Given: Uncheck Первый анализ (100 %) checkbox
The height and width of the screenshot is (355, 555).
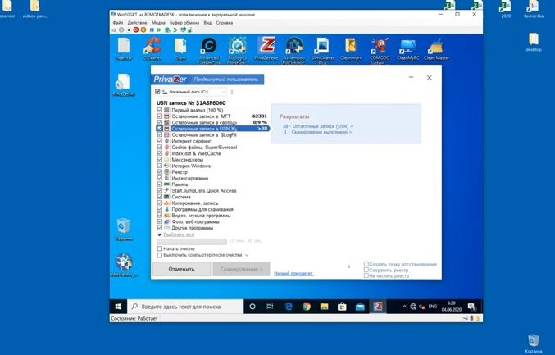Looking at the screenshot, I should [160, 110].
